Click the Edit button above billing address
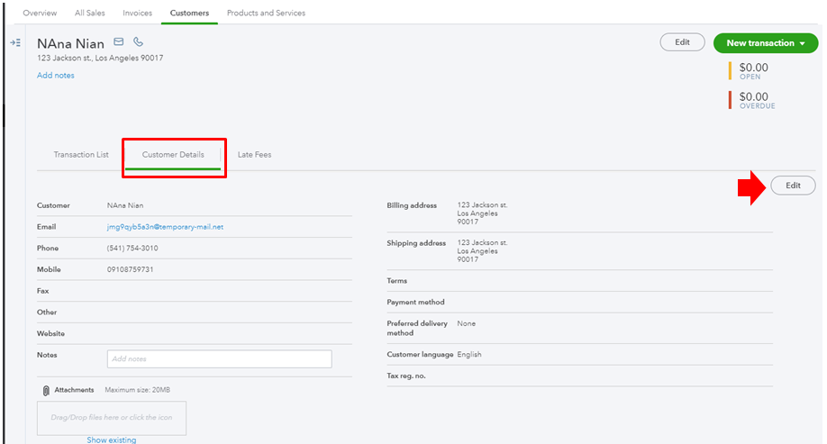The width and height of the screenshot is (827, 444). click(793, 186)
